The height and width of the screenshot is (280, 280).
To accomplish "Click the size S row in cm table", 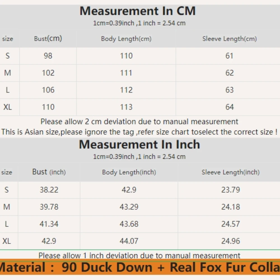I will coord(140,56).
